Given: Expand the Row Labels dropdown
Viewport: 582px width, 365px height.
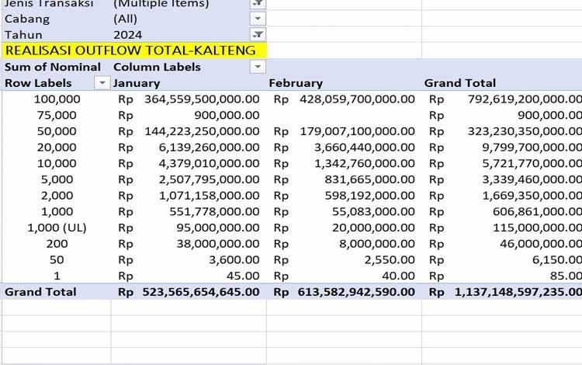Looking at the screenshot, I should (x=102, y=83).
